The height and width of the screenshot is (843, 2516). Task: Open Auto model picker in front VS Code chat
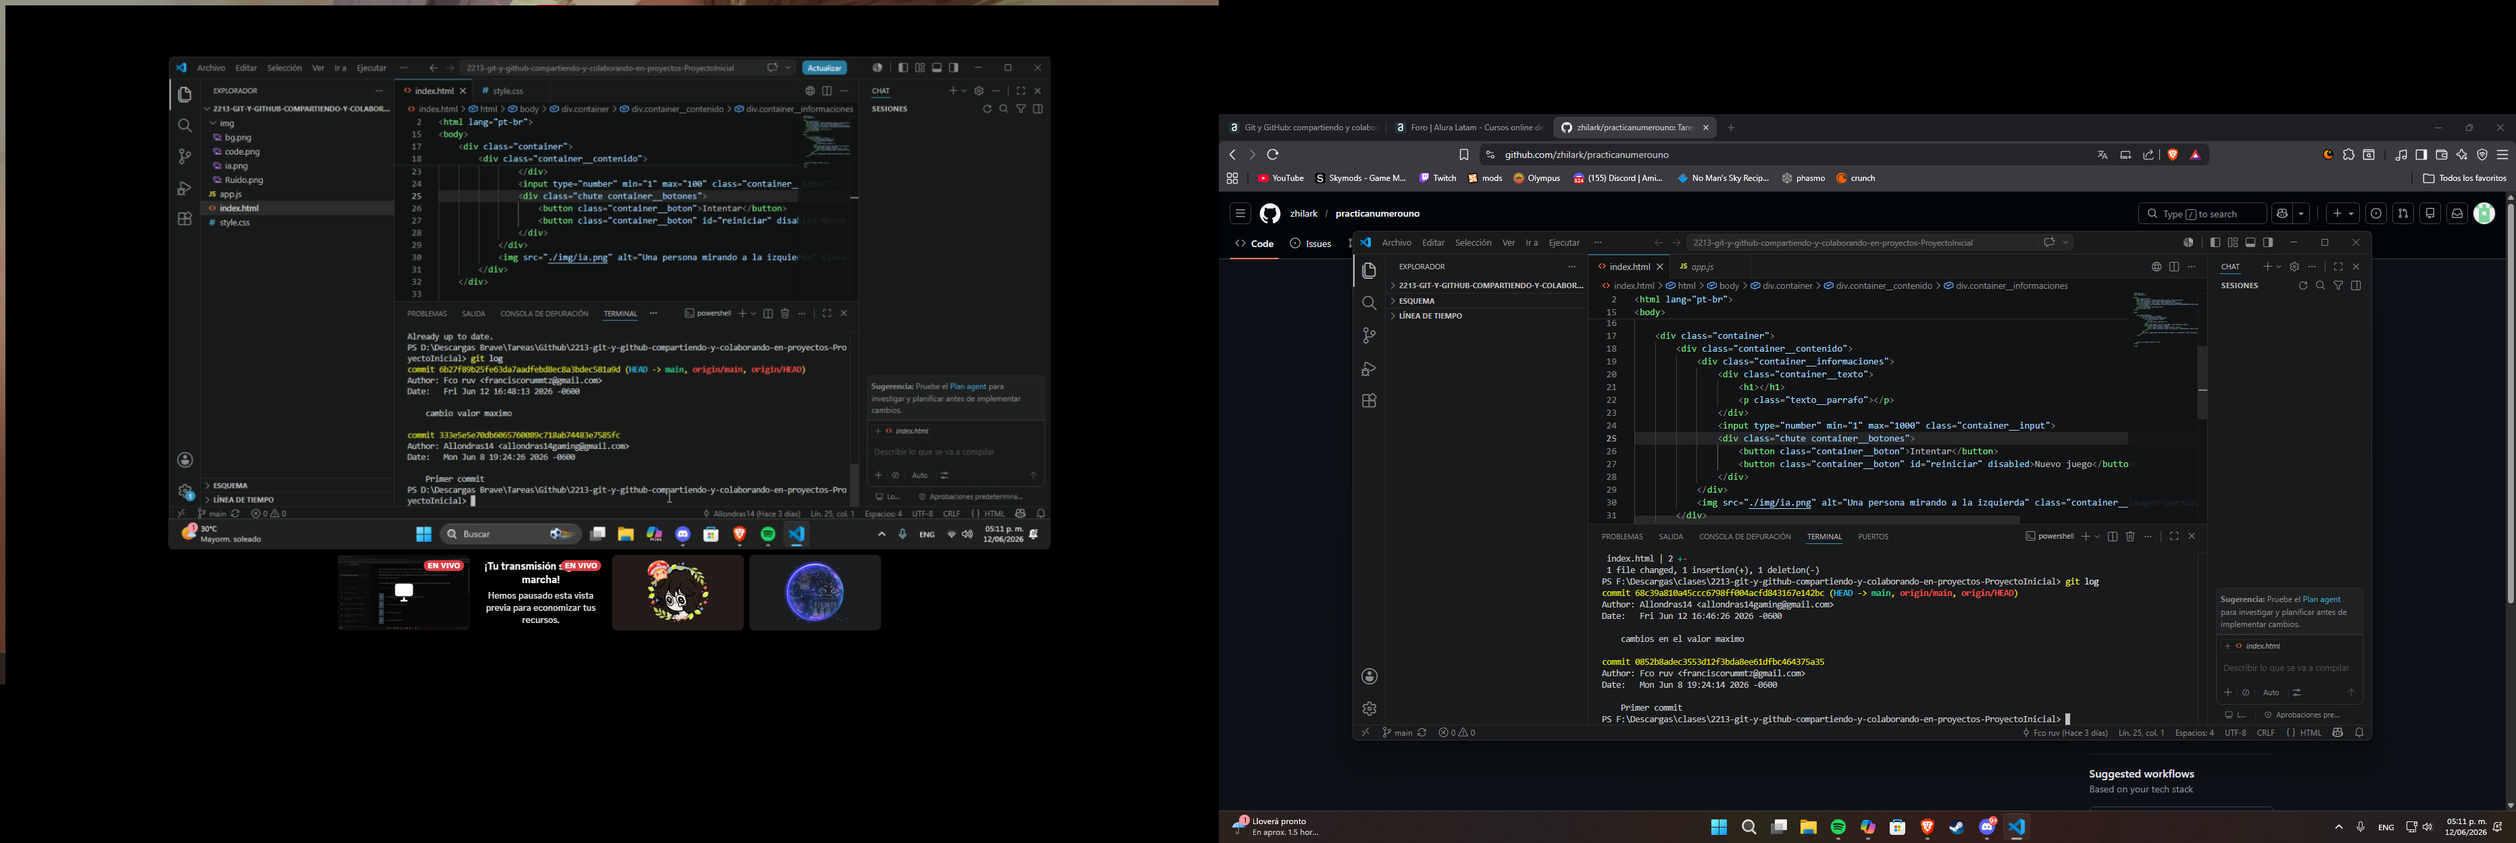tap(2271, 692)
